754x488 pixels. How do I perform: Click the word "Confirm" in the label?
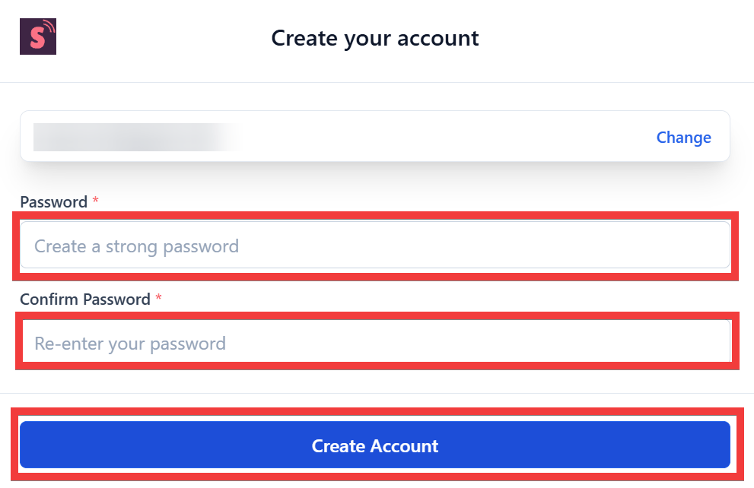point(49,299)
